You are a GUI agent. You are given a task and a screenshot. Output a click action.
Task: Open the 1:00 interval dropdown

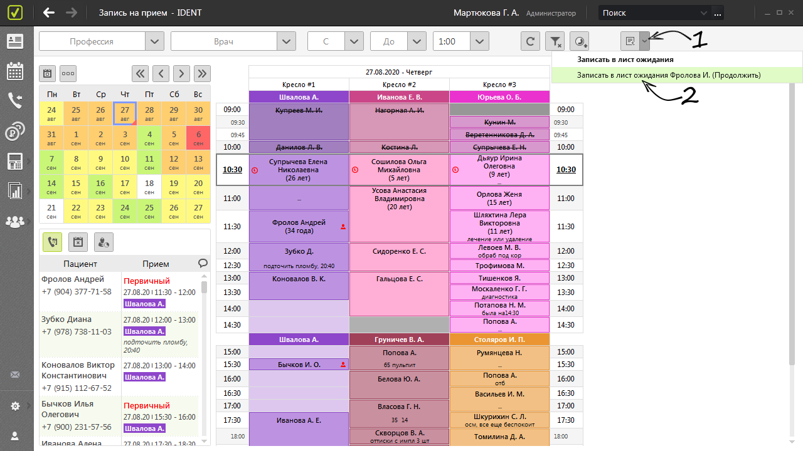tap(479, 41)
